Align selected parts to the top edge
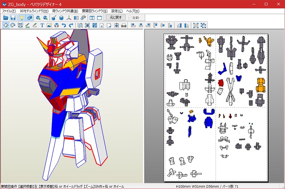 point(155,25)
